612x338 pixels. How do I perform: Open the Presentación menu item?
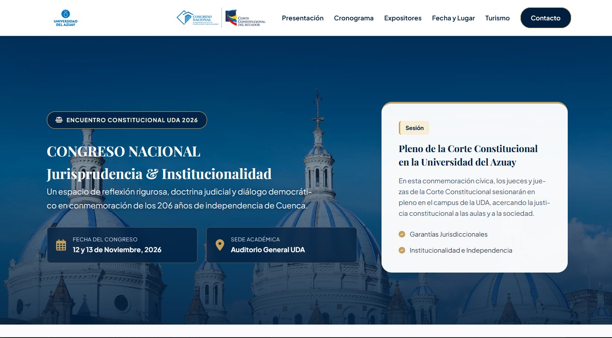click(303, 18)
